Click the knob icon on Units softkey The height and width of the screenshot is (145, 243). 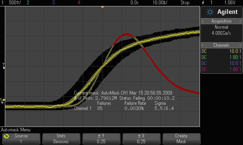point(46,136)
